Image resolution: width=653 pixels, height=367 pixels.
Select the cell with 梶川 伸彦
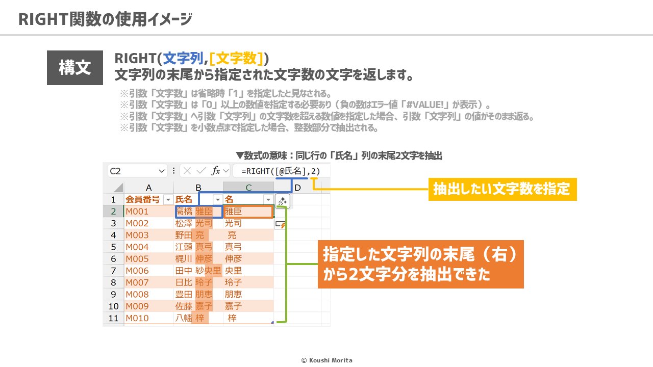(198, 259)
